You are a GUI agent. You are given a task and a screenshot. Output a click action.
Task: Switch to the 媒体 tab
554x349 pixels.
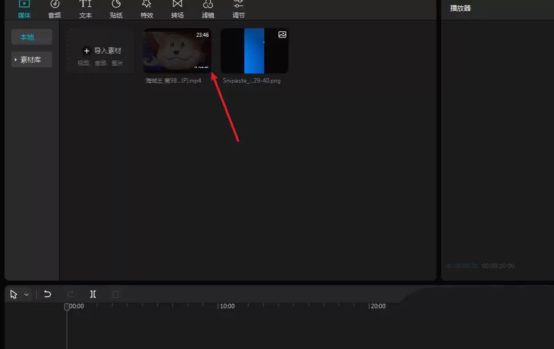(24, 9)
